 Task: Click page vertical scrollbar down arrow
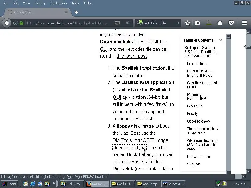(x=248, y=171)
